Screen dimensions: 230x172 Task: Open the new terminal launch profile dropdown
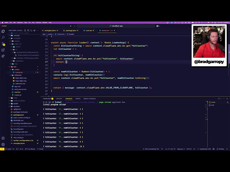tap(221, 99)
